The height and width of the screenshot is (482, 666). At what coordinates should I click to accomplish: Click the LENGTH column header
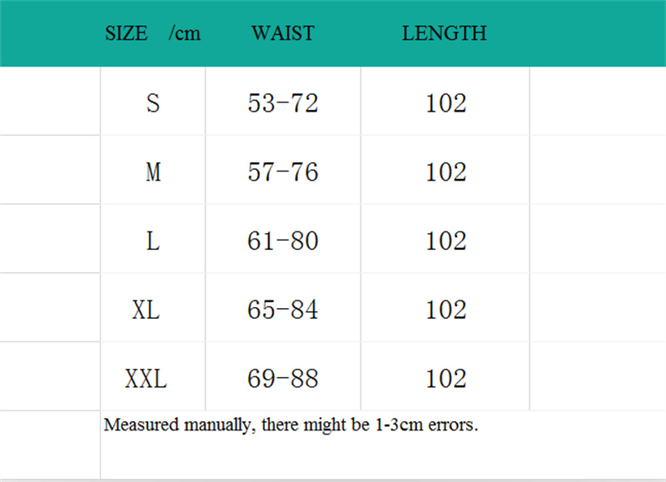[x=445, y=33]
